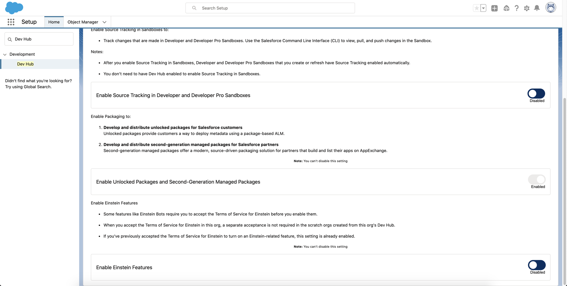Expand the Object Manager tab dropdown chevron
The image size is (567, 286).
(x=104, y=22)
